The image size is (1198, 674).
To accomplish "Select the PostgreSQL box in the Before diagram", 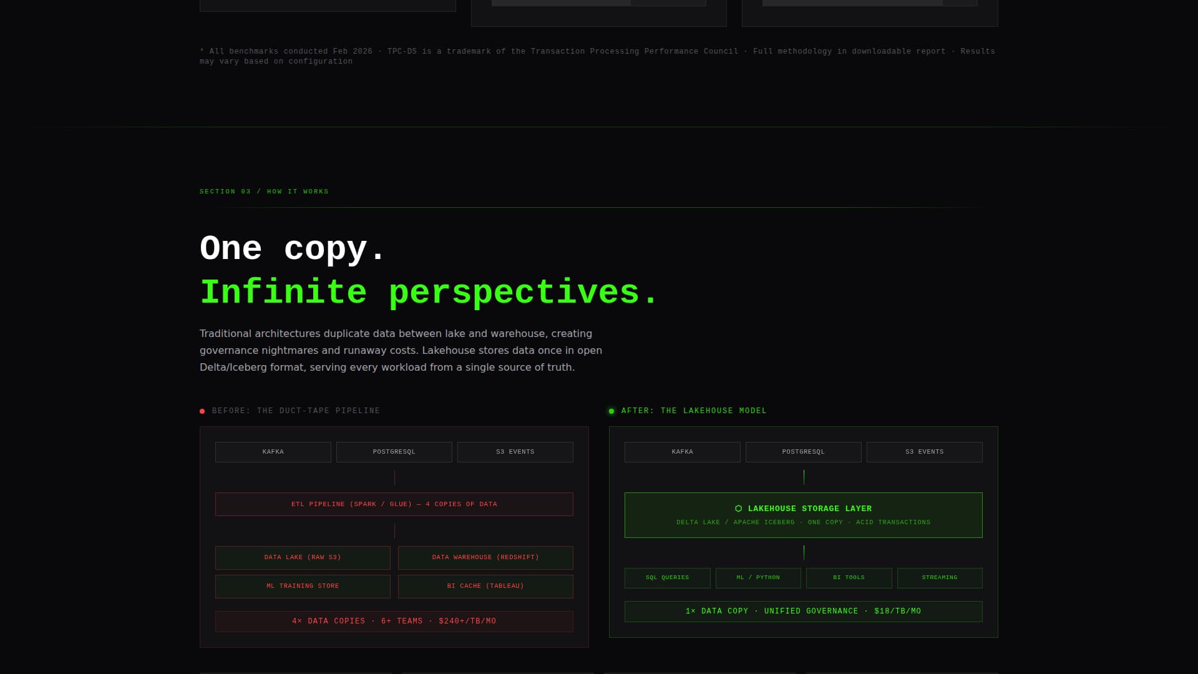I will click(394, 452).
